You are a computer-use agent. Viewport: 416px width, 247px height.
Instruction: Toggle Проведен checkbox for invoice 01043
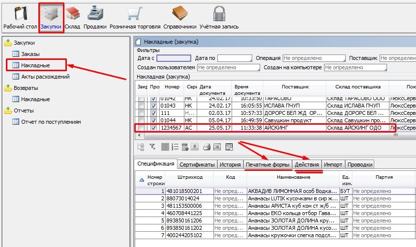point(154,106)
